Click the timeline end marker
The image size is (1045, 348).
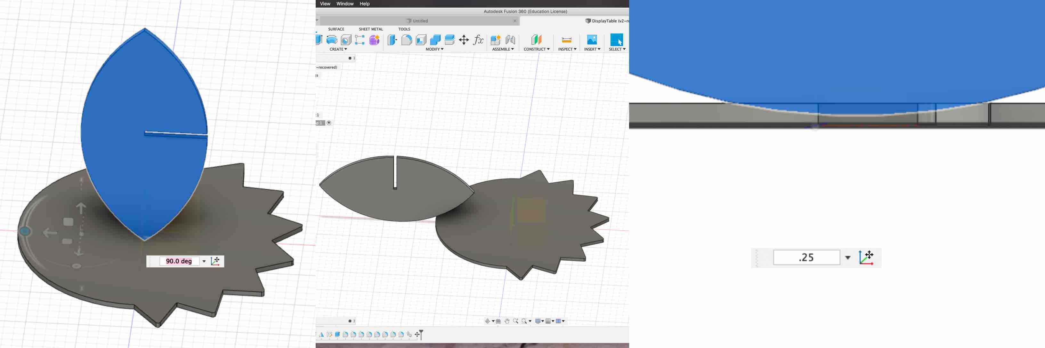421,335
